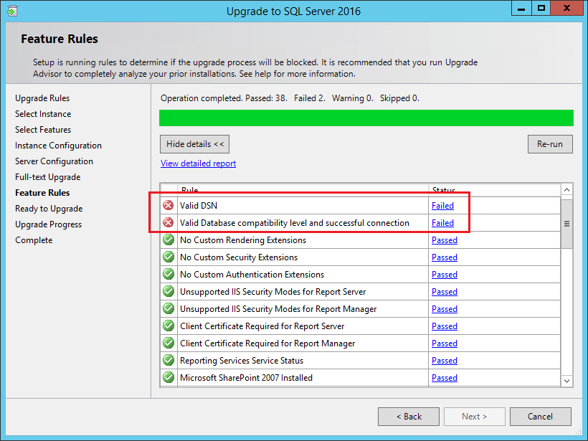Click the Back button
The image size is (588, 441).
coord(408,416)
